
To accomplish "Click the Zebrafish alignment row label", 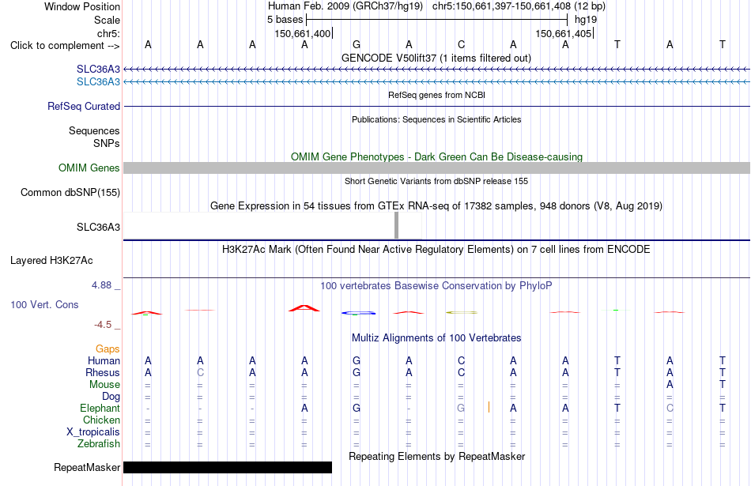I will coord(99,444).
